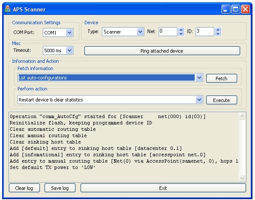
Task: Click the Fetch button
Action: (221, 79)
